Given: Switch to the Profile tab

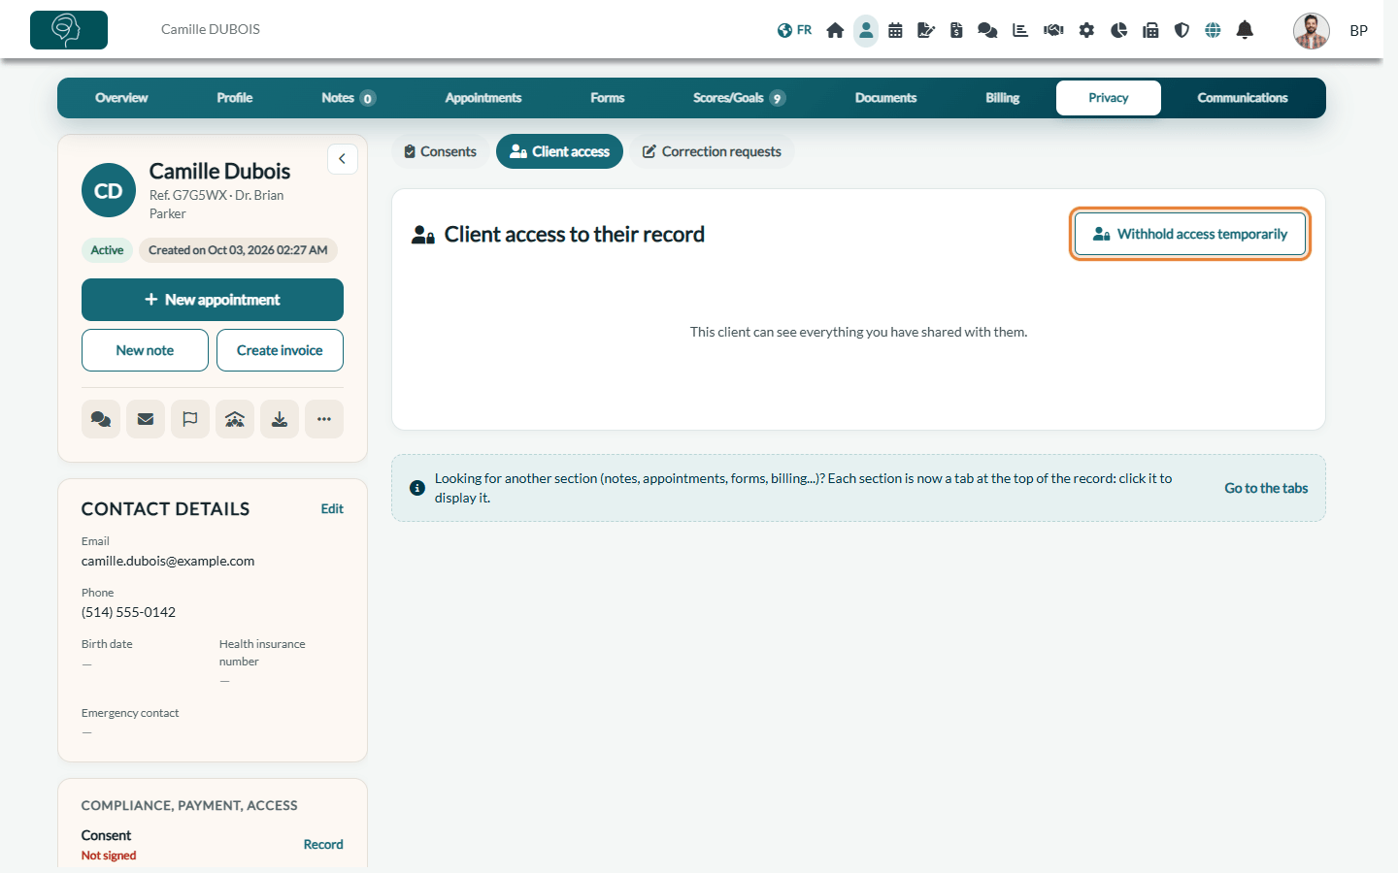Looking at the screenshot, I should tap(235, 98).
